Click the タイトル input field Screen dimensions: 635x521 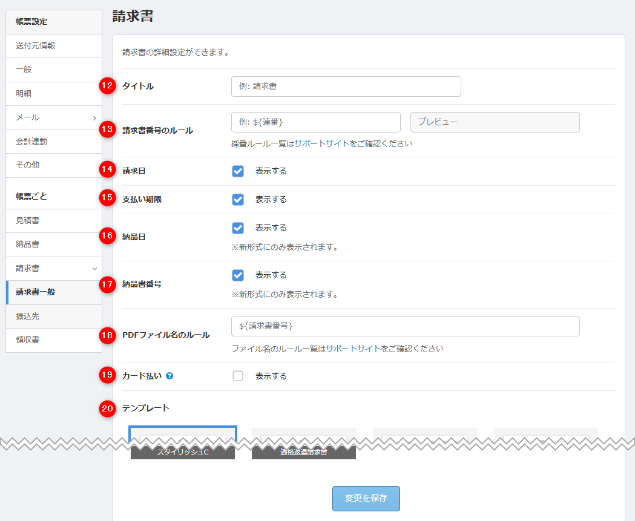coord(346,87)
